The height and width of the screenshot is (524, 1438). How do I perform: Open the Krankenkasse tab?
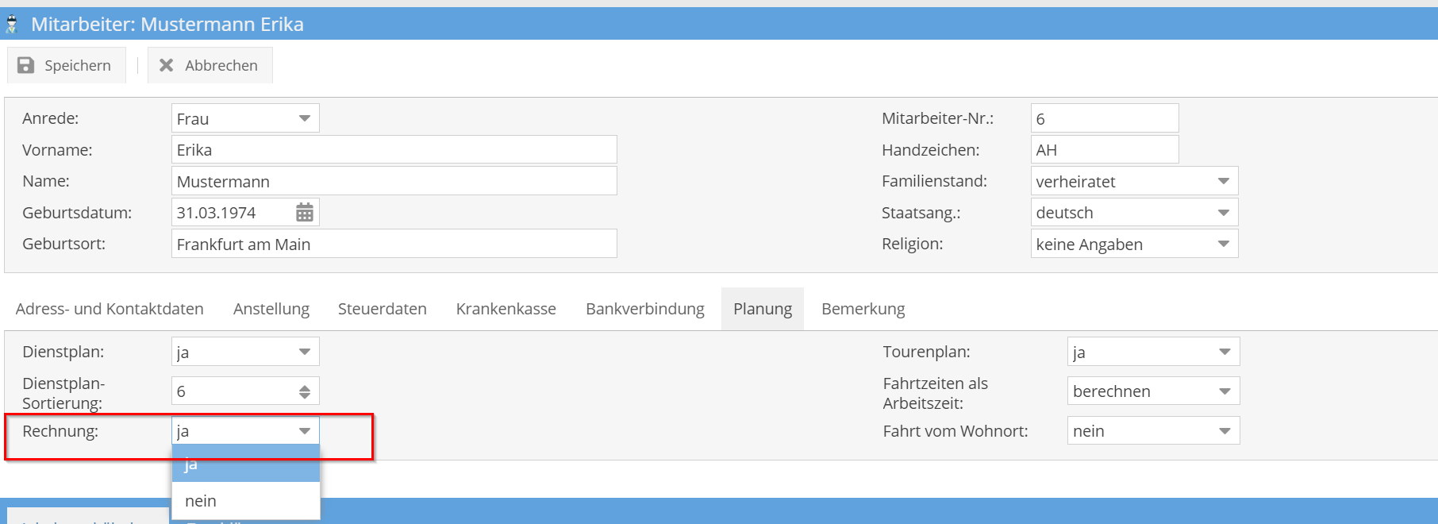tap(506, 309)
